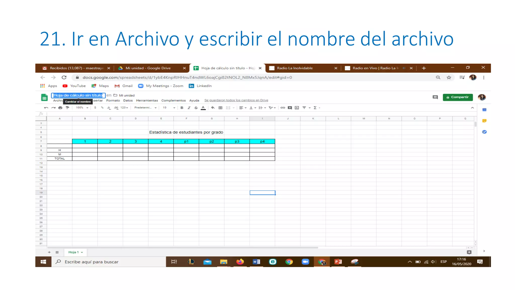
Task: Click the increase decimal places icon
Action: point(116,108)
